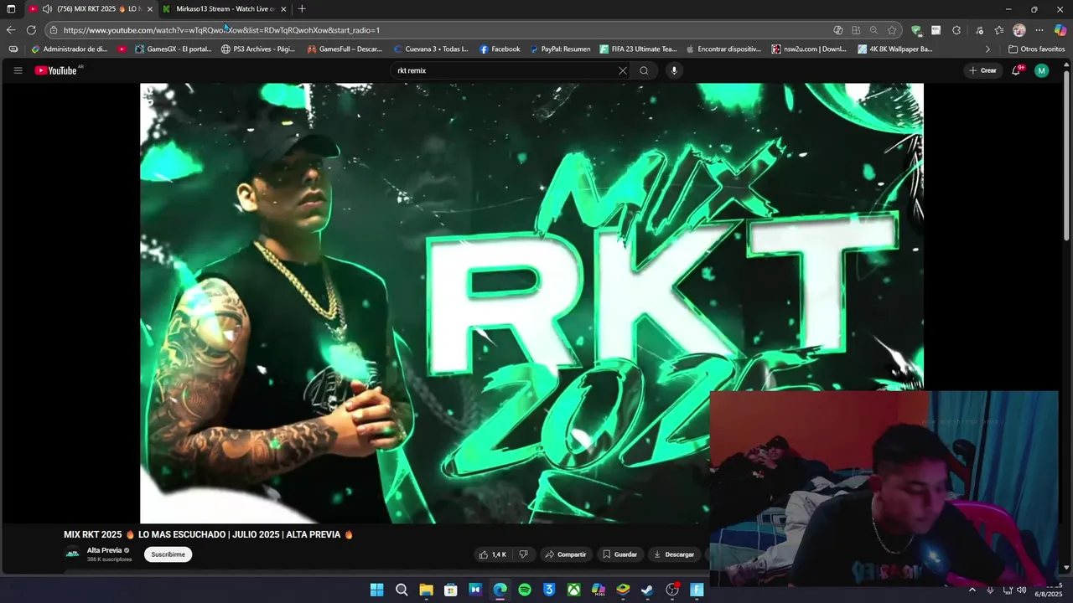Open the tab actions menu icon

(10, 9)
